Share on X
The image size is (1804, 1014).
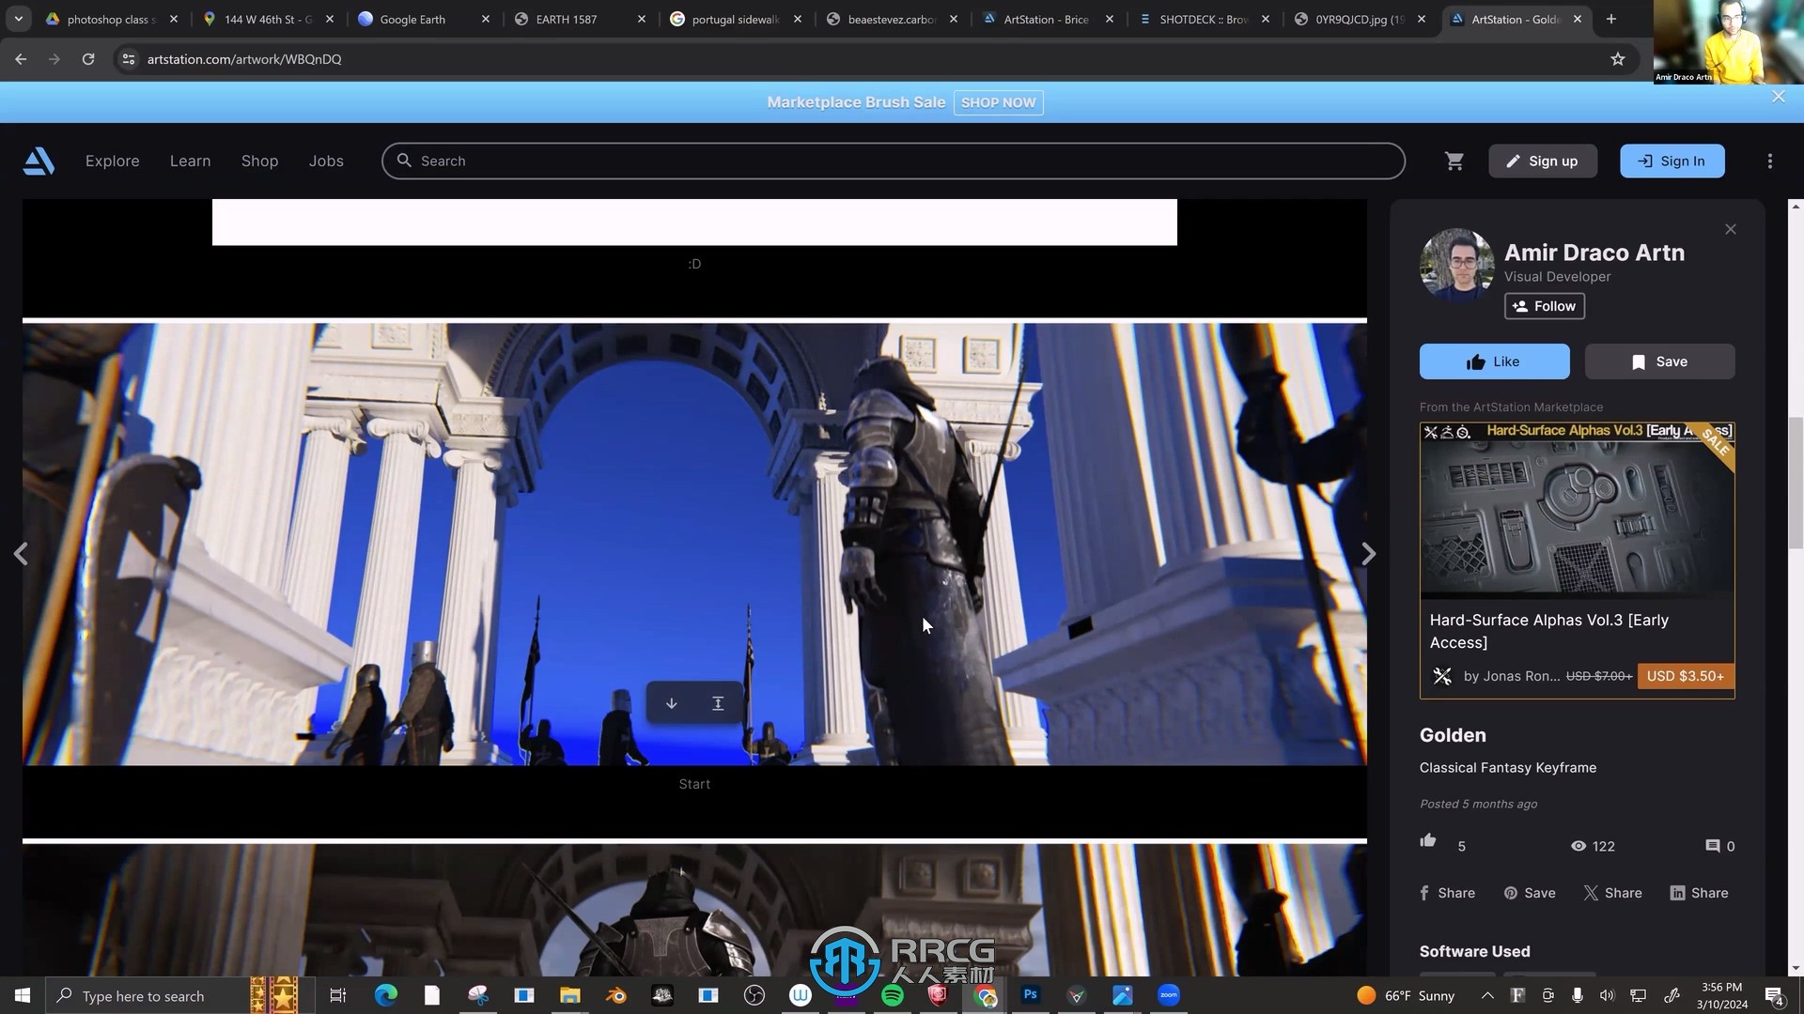pyautogui.click(x=1613, y=893)
